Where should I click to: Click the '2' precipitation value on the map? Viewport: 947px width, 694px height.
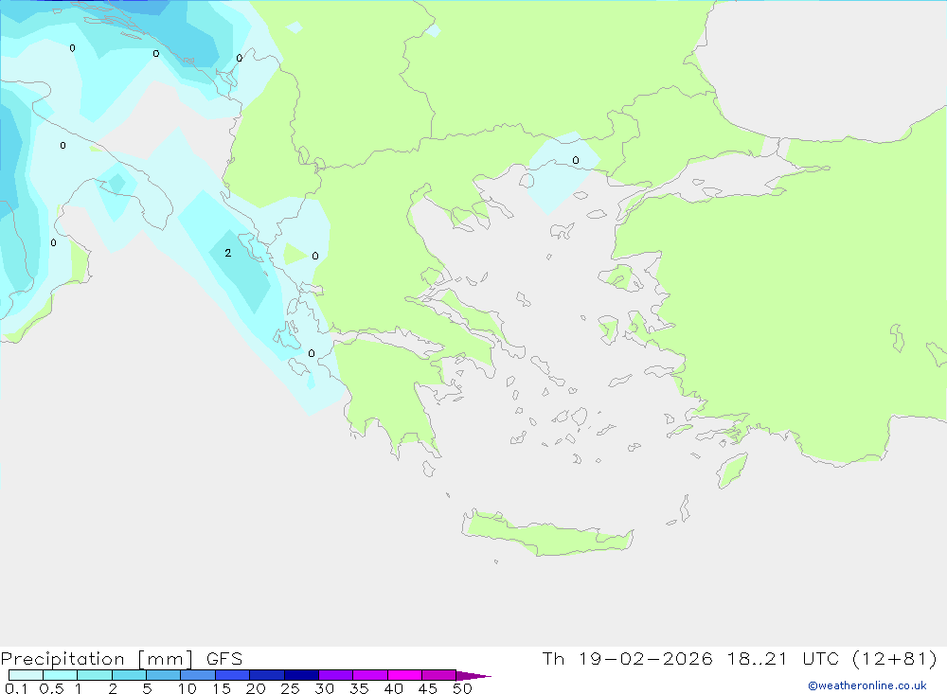point(227,253)
